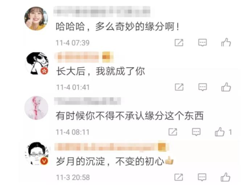This screenshot has height=190, width=249.
Task: Like the comment 哈哈哈，多么奇妙的缘分啊
Action: pyautogui.click(x=226, y=42)
